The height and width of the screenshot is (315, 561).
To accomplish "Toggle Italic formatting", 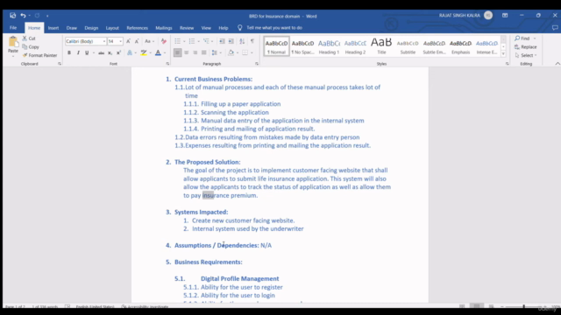I will [x=78, y=52].
